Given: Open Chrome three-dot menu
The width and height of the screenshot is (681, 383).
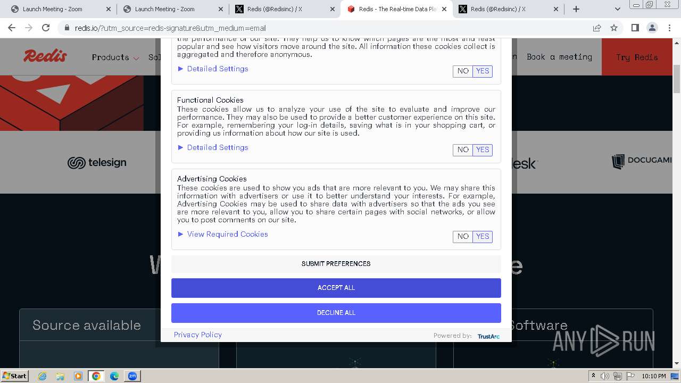Looking at the screenshot, I should point(669,28).
